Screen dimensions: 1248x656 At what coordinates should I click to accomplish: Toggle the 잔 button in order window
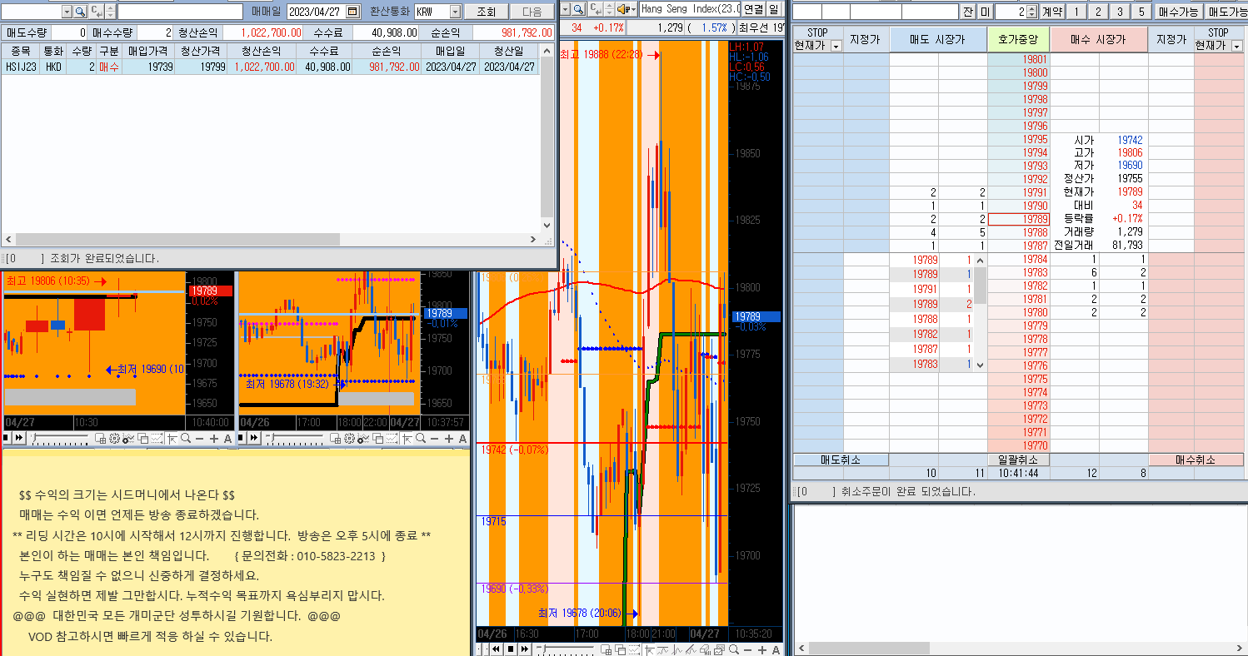pos(967,12)
